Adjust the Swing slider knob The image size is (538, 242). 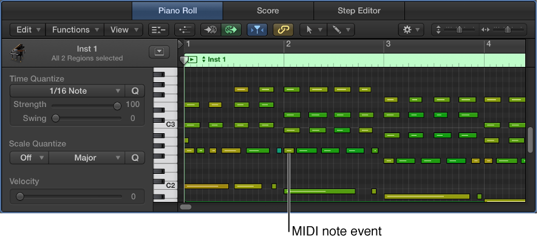[x=55, y=119]
